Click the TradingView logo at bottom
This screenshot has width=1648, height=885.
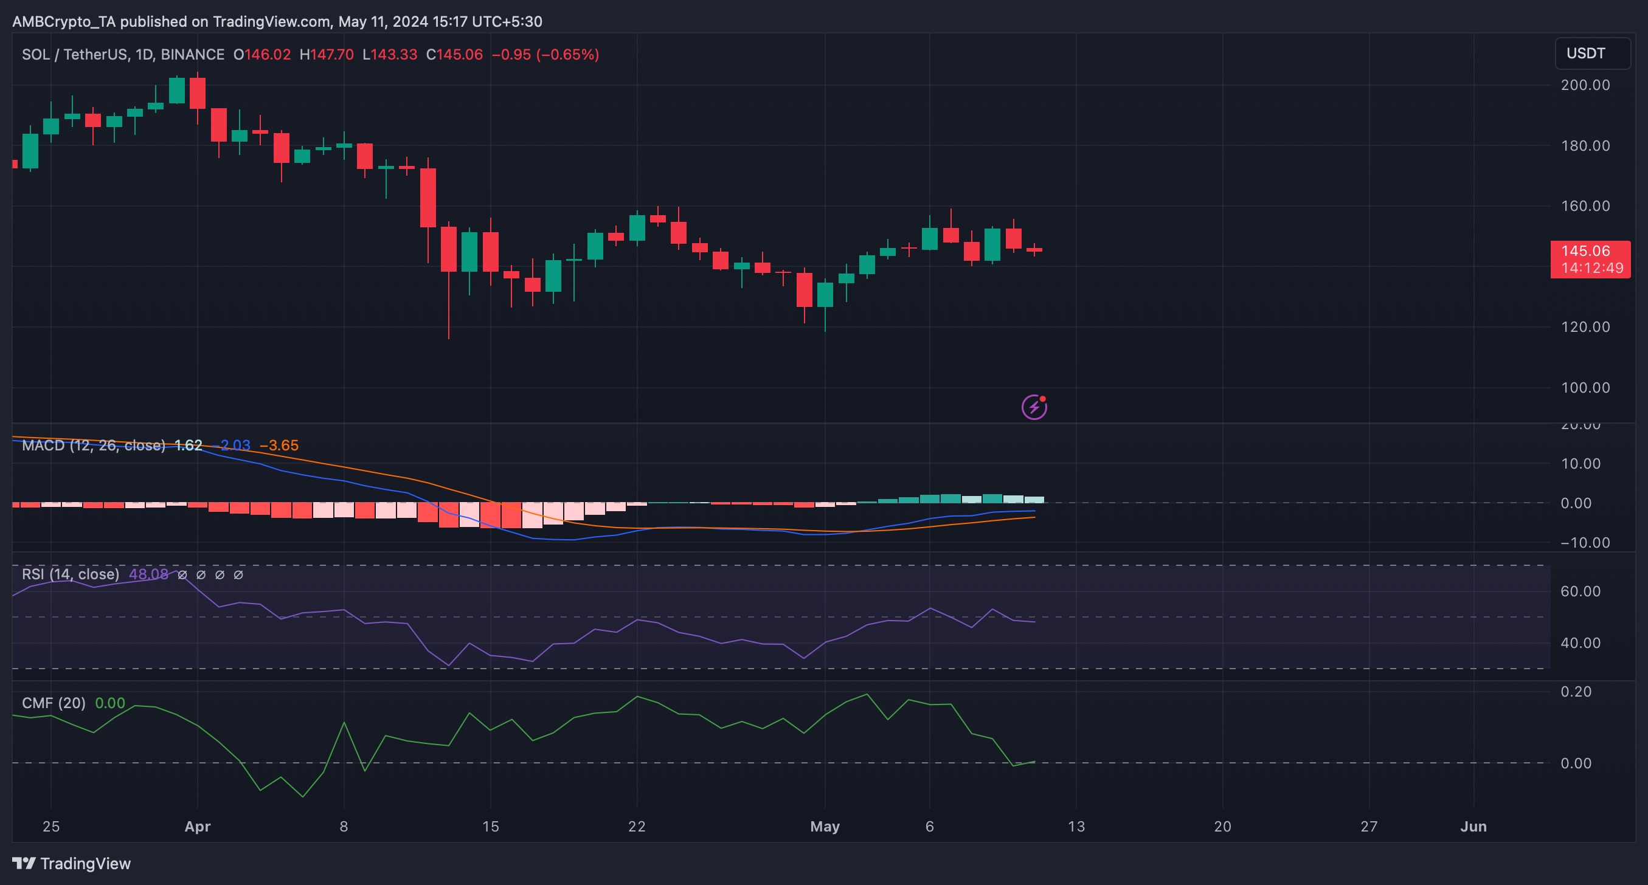click(72, 863)
